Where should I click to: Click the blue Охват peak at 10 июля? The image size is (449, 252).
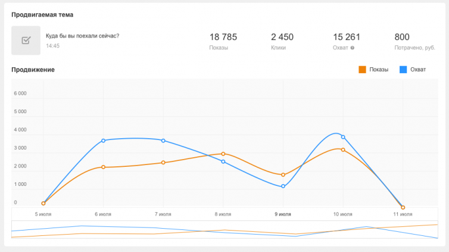pyautogui.click(x=343, y=137)
